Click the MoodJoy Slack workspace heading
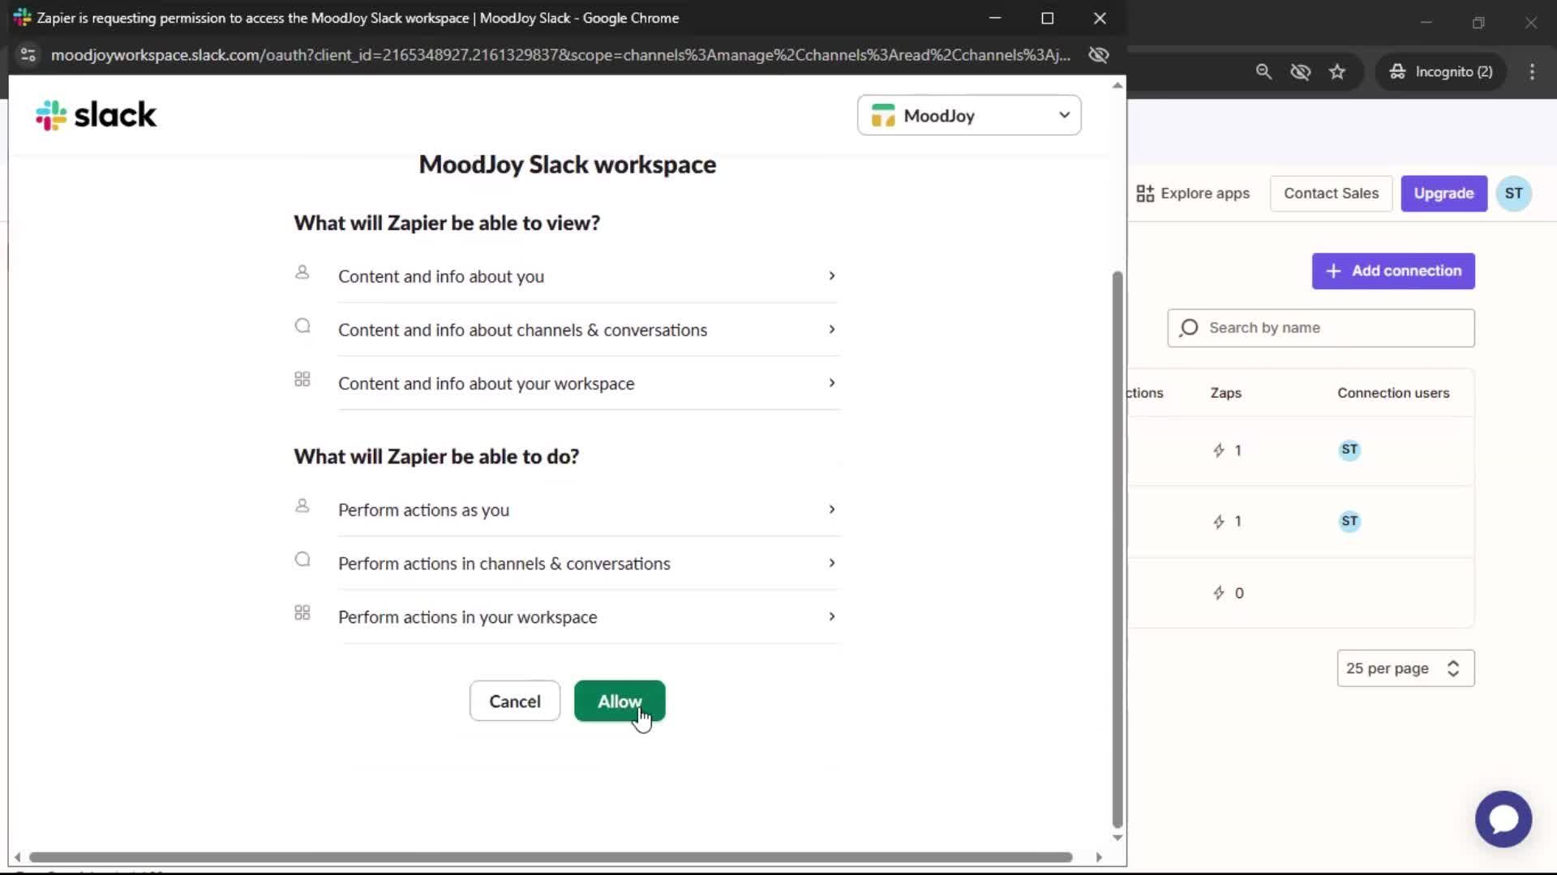The image size is (1557, 875). [x=567, y=164]
